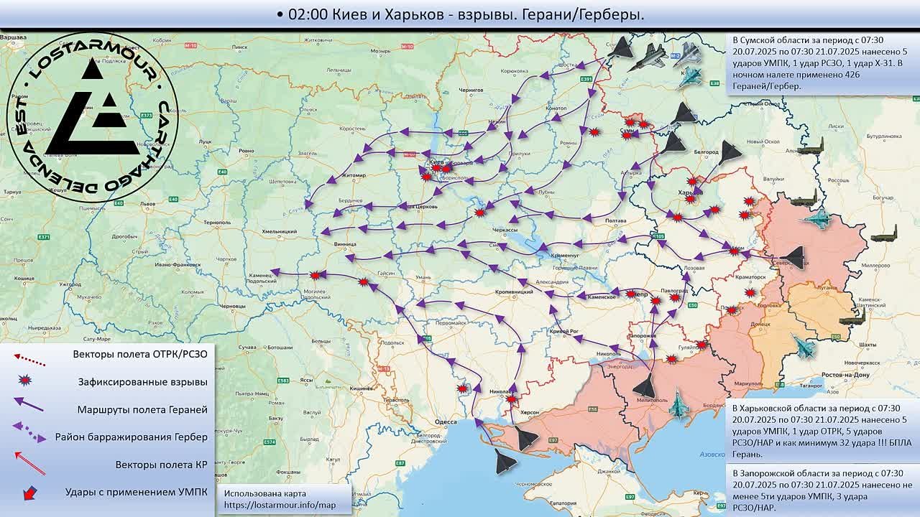Click the Полтава city label
Screen dimensions: 920x517
(617, 220)
